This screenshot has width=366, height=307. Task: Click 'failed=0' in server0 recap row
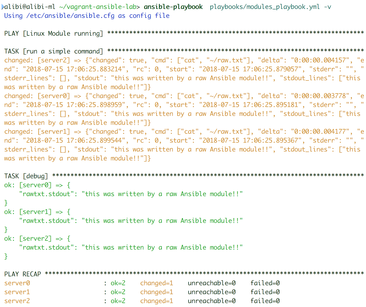click(x=265, y=283)
